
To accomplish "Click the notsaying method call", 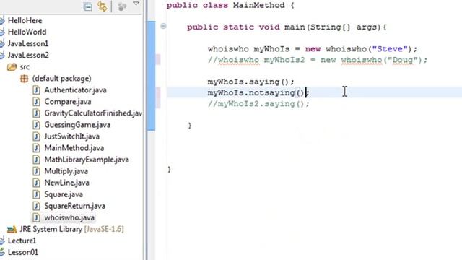I will click(271, 93).
